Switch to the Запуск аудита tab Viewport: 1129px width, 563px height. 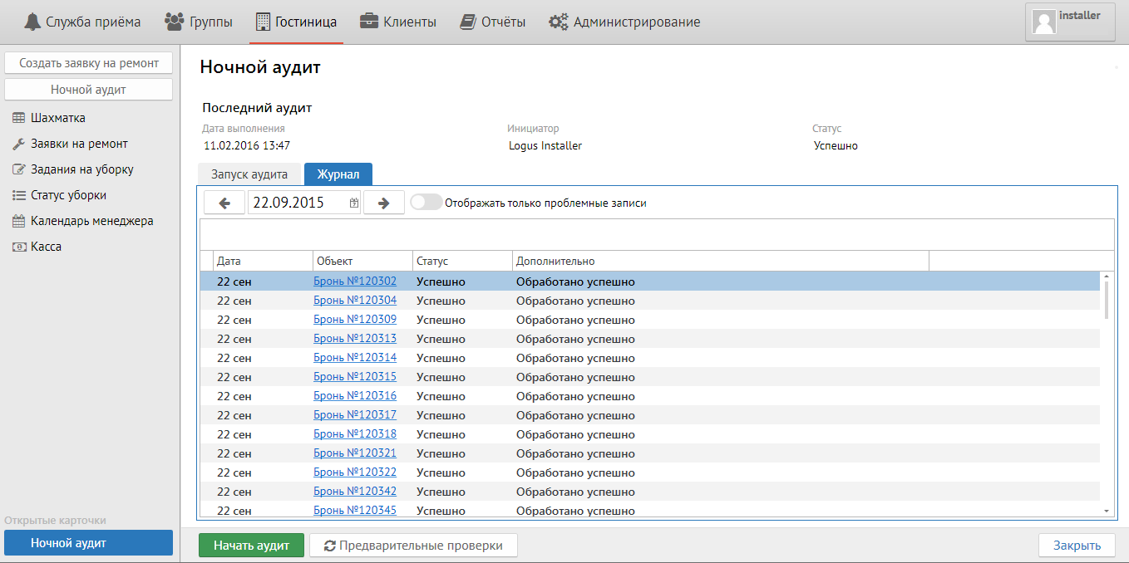coord(249,174)
